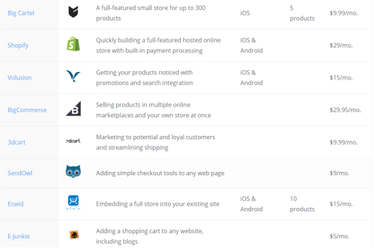
Task: Open the Ecwid link
Action: [x=16, y=204]
